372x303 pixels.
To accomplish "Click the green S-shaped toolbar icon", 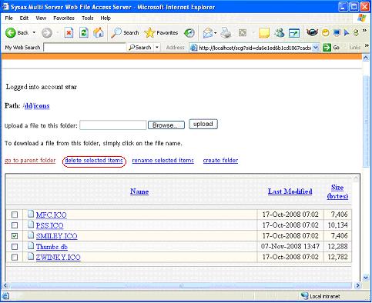I will [356, 33].
